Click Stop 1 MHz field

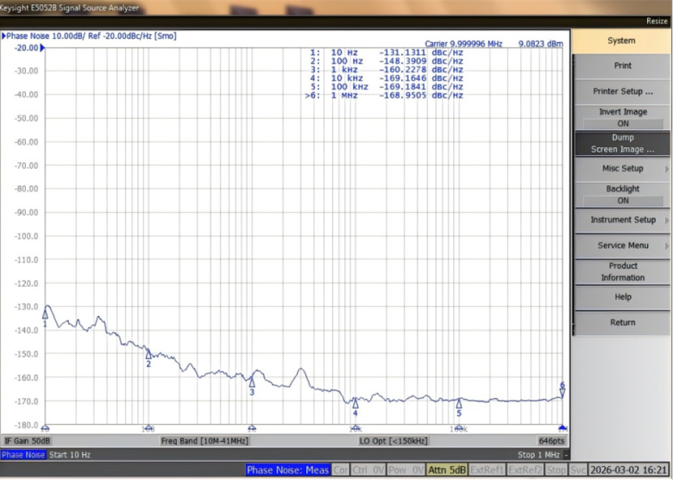point(538,455)
